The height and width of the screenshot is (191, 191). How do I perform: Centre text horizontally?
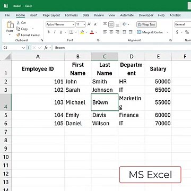click(111, 32)
